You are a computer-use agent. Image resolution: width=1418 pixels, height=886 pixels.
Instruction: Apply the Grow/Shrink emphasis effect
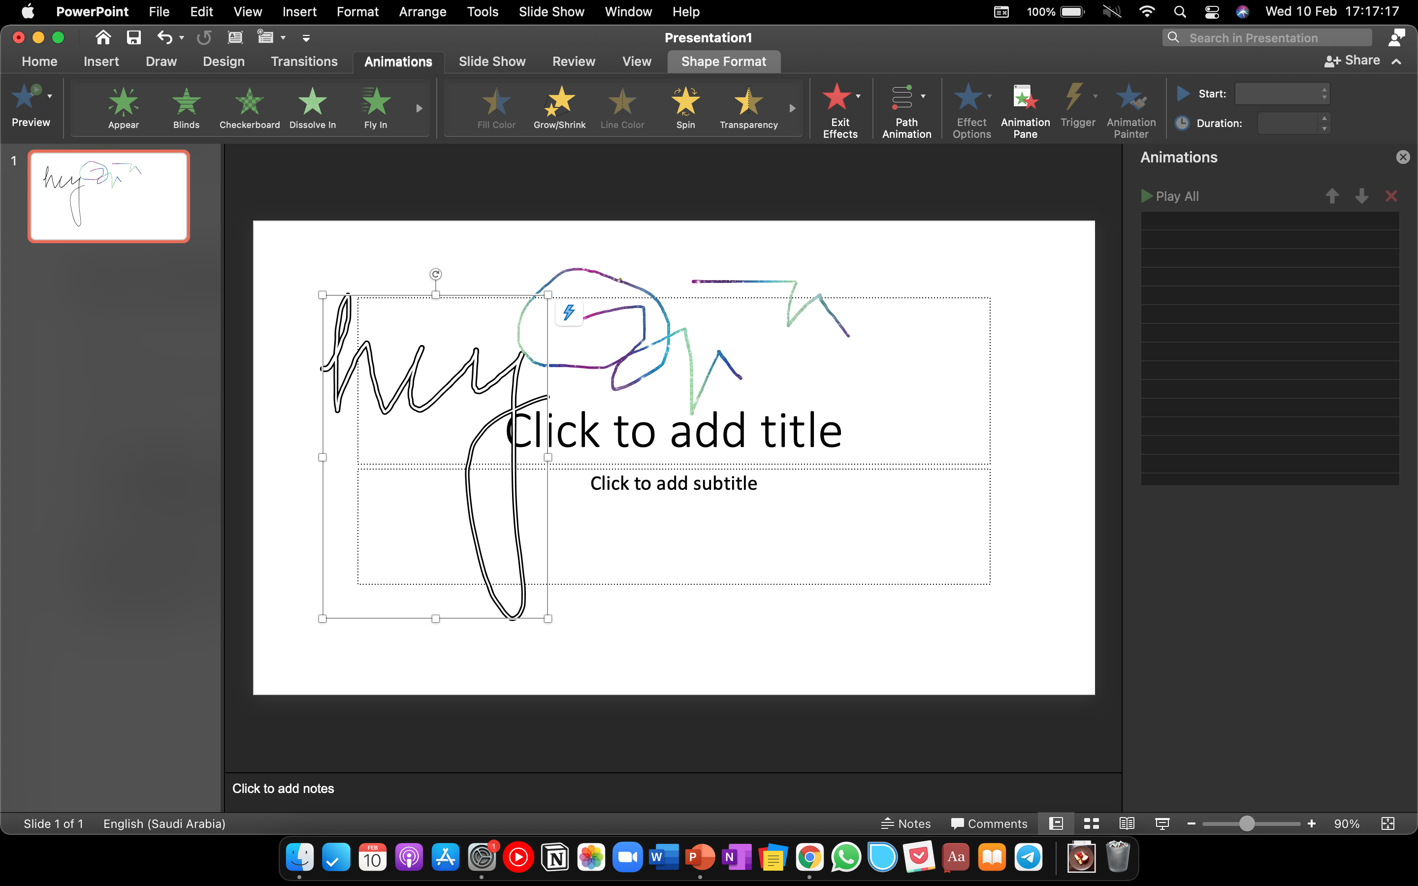click(x=560, y=108)
